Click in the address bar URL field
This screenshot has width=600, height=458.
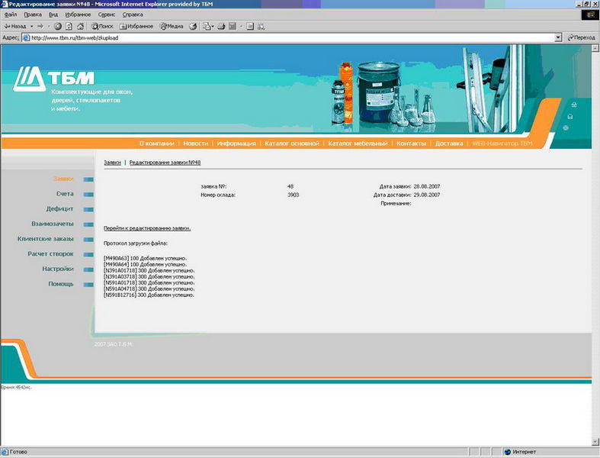coord(290,37)
